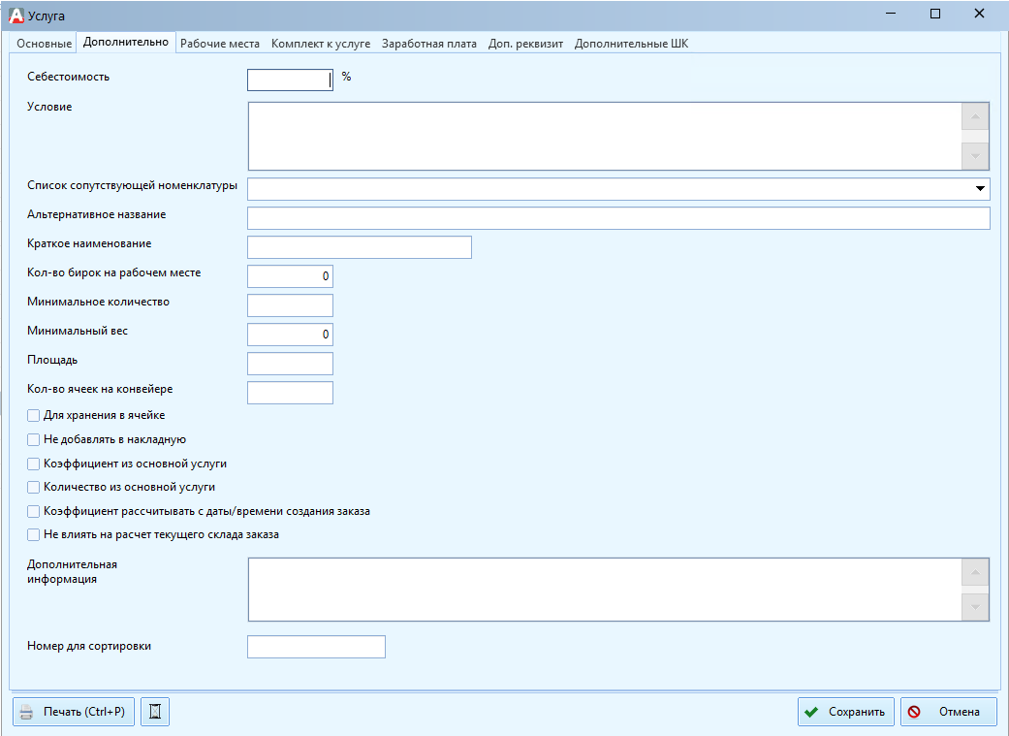
Task: Click the Дополнительная информация text area
Action: [x=605, y=590]
